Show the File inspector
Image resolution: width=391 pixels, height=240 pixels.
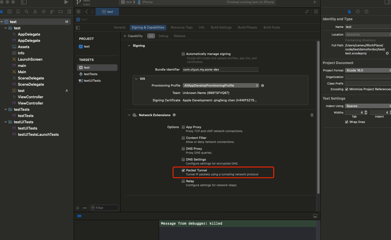(x=349, y=12)
